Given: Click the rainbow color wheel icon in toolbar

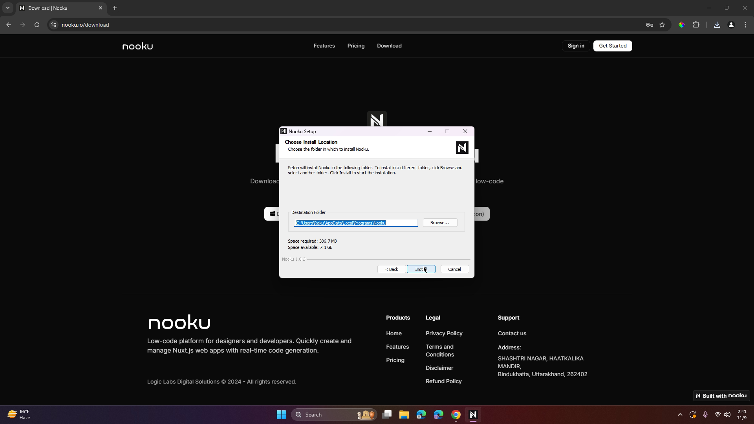Looking at the screenshot, I should pos(682,25).
